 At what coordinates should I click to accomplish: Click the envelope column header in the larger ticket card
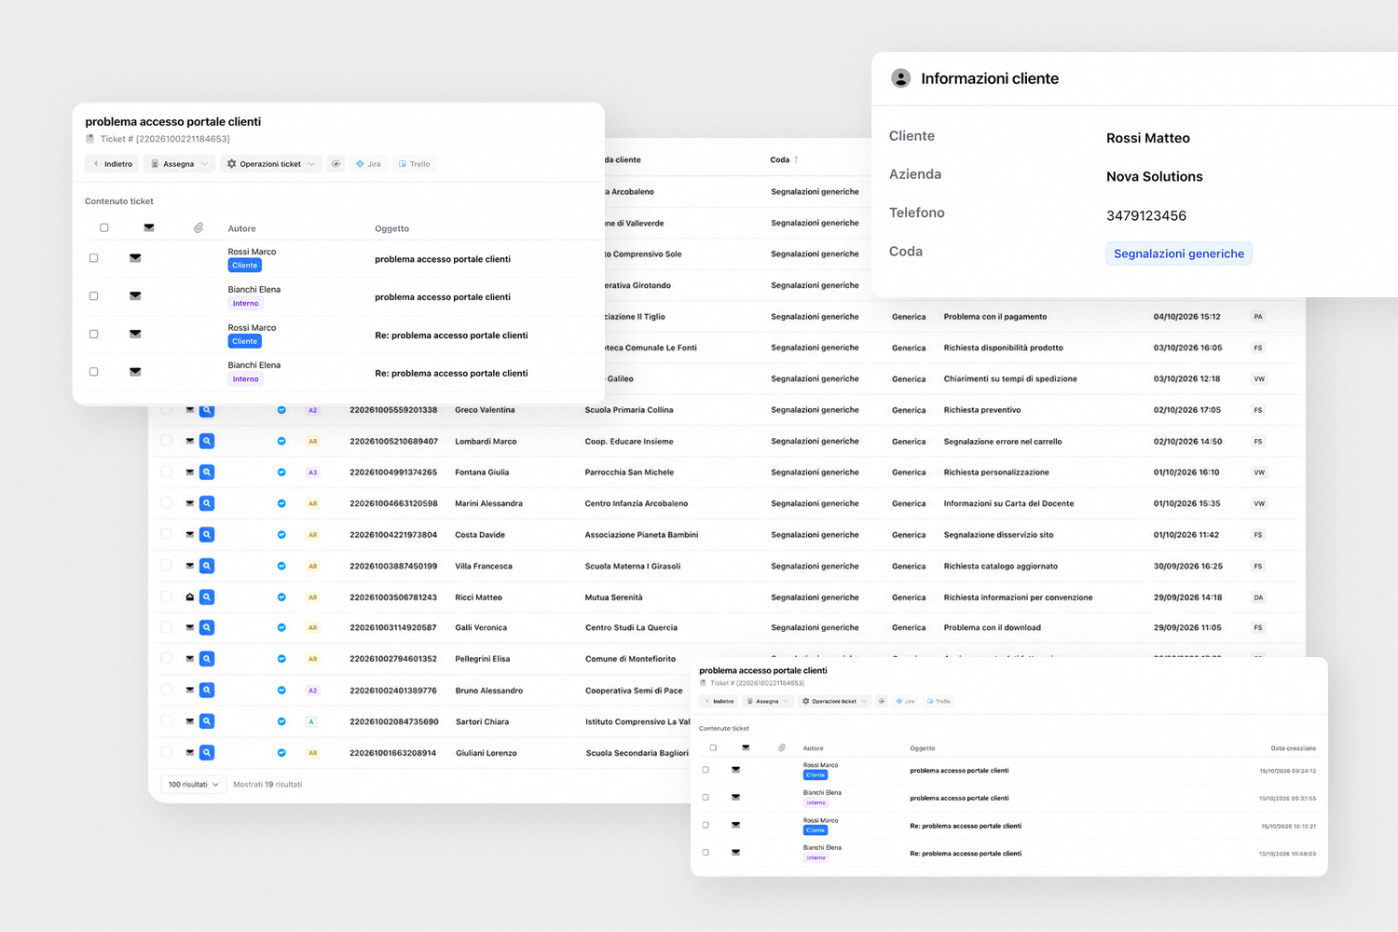[149, 227]
